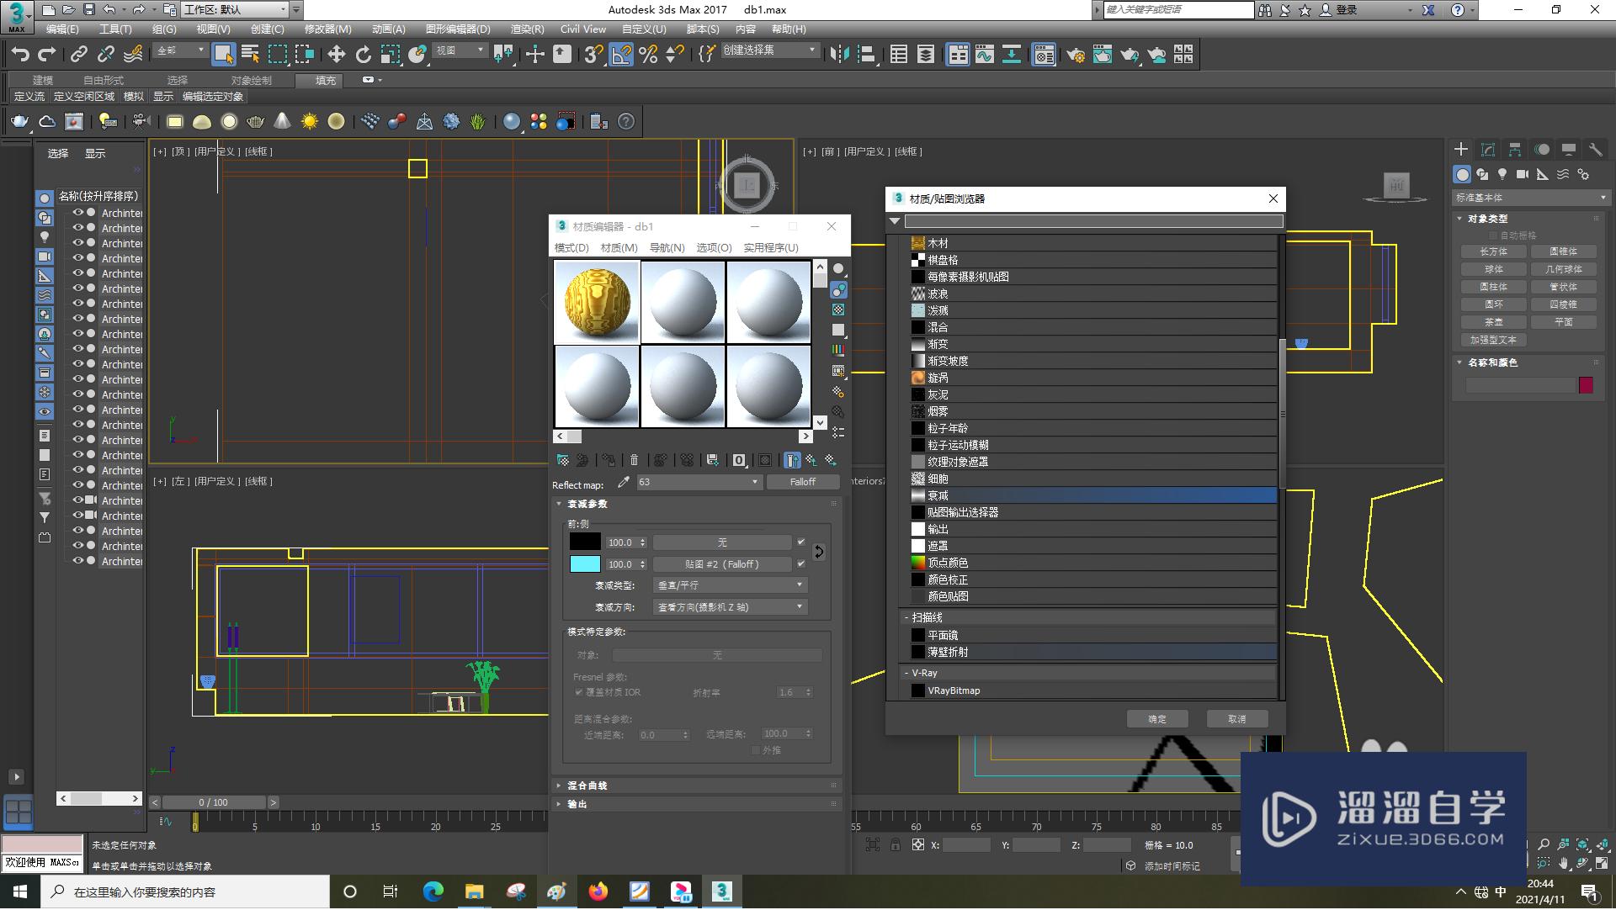
Task: Click the reflect map eyedropper icon
Action: (x=623, y=482)
